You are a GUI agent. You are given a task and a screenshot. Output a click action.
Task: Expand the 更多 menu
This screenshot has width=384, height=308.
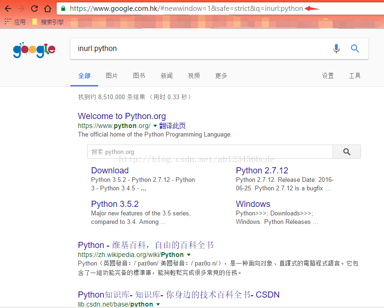221,76
